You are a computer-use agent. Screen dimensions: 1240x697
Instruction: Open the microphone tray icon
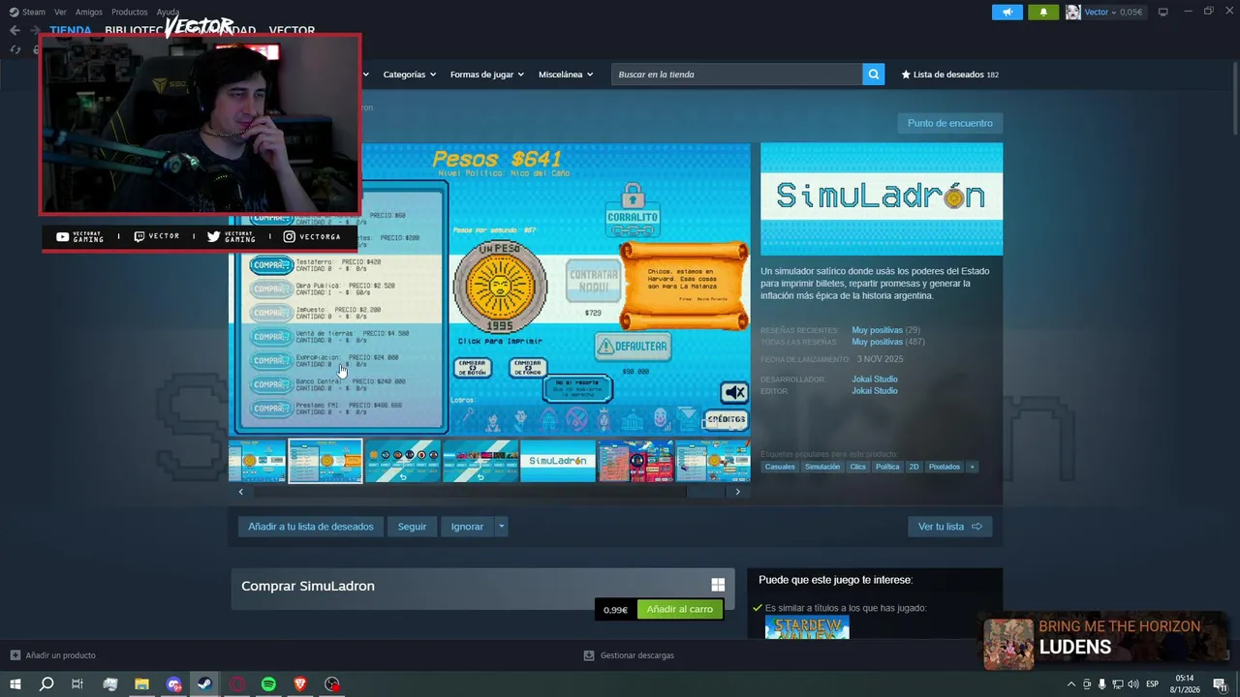click(x=1101, y=684)
